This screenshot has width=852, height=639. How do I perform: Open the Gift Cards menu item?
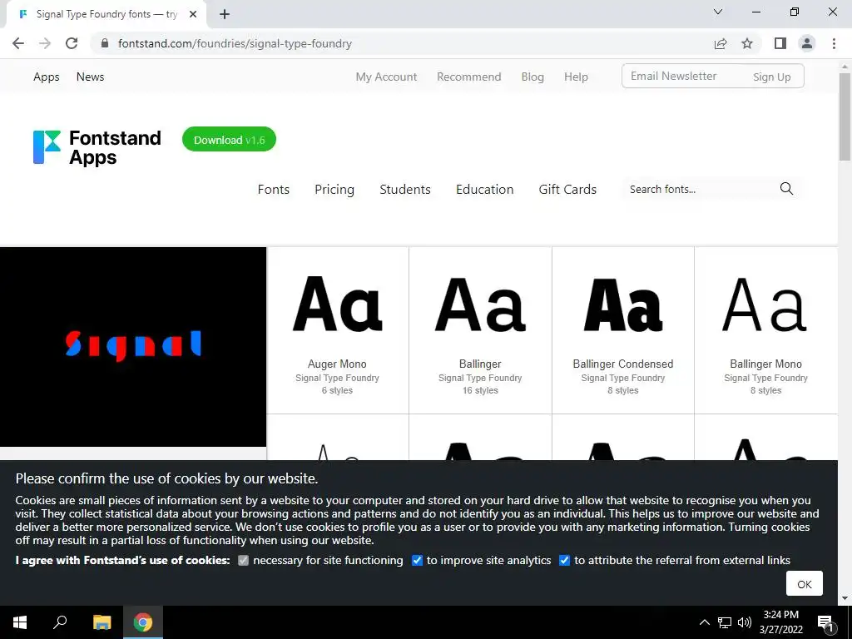(x=567, y=189)
